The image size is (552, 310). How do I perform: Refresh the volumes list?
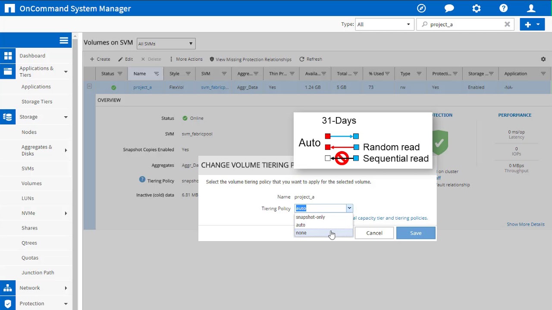(310, 59)
